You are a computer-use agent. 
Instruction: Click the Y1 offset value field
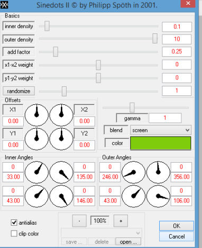(x=13, y=145)
